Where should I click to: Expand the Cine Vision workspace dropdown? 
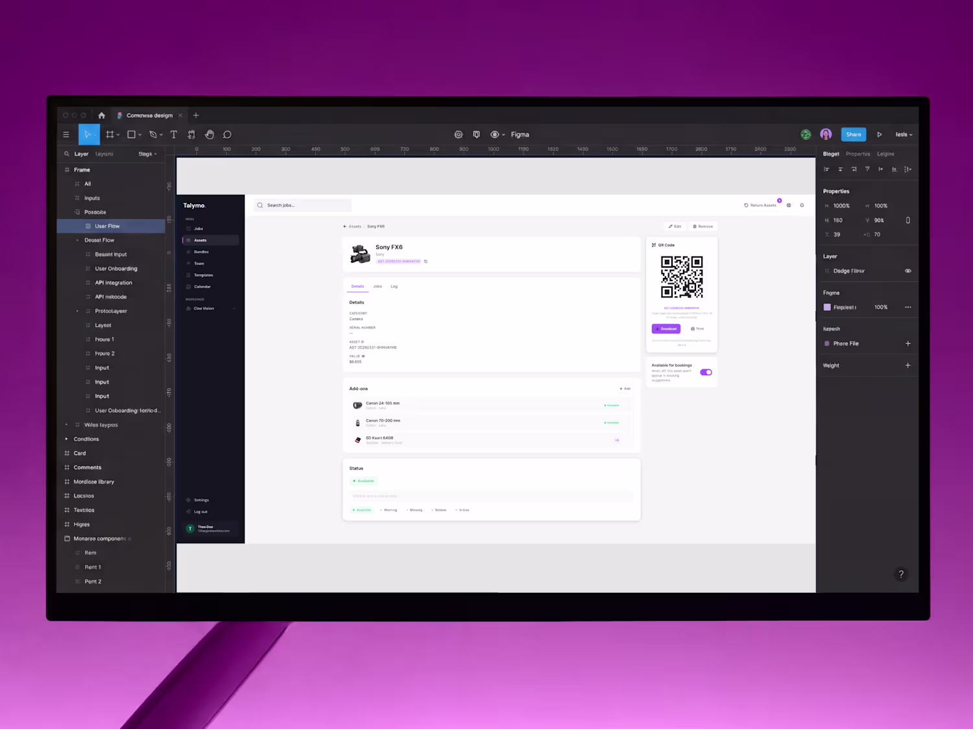(x=234, y=308)
